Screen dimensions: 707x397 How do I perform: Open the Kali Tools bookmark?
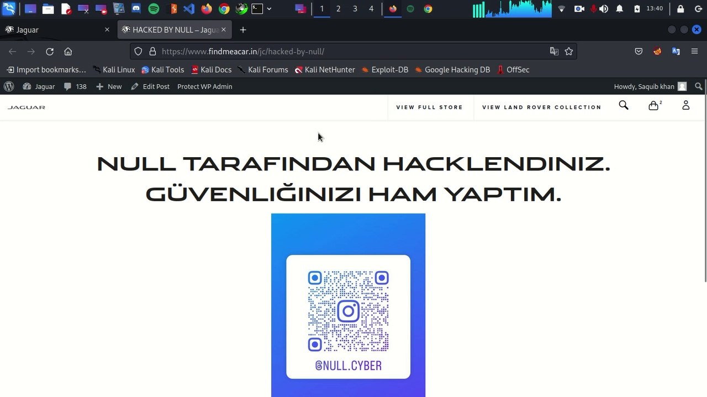(163, 69)
